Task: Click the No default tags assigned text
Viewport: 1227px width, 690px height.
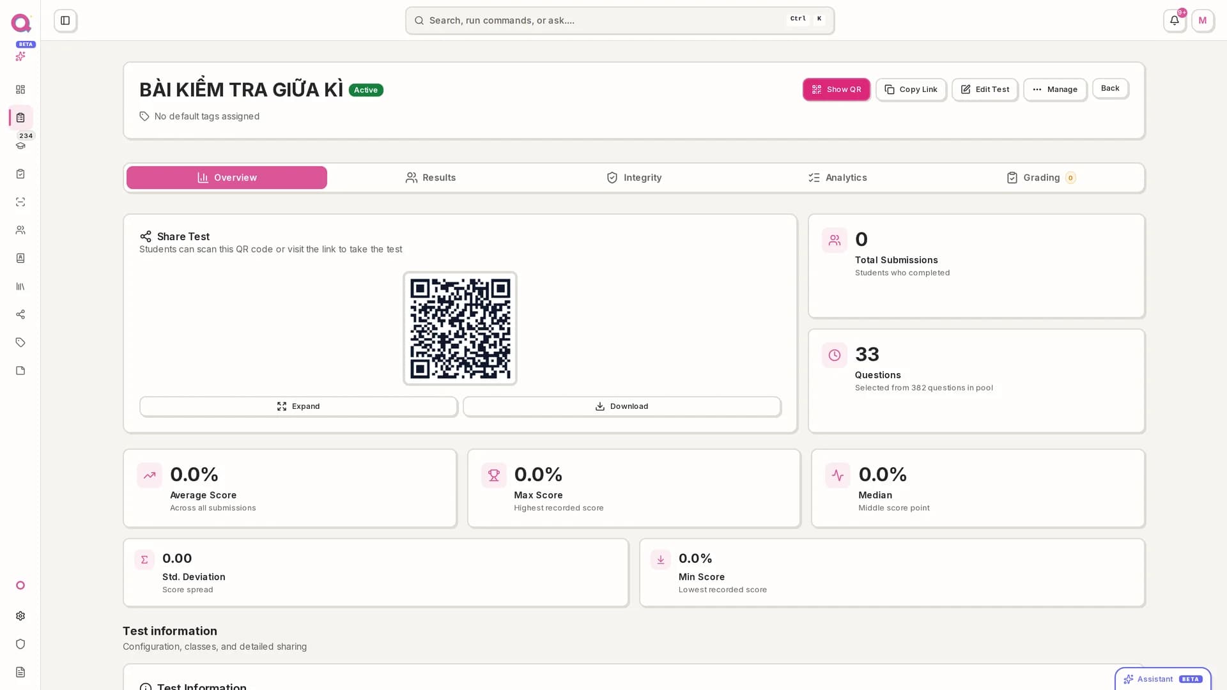Action: point(207,116)
